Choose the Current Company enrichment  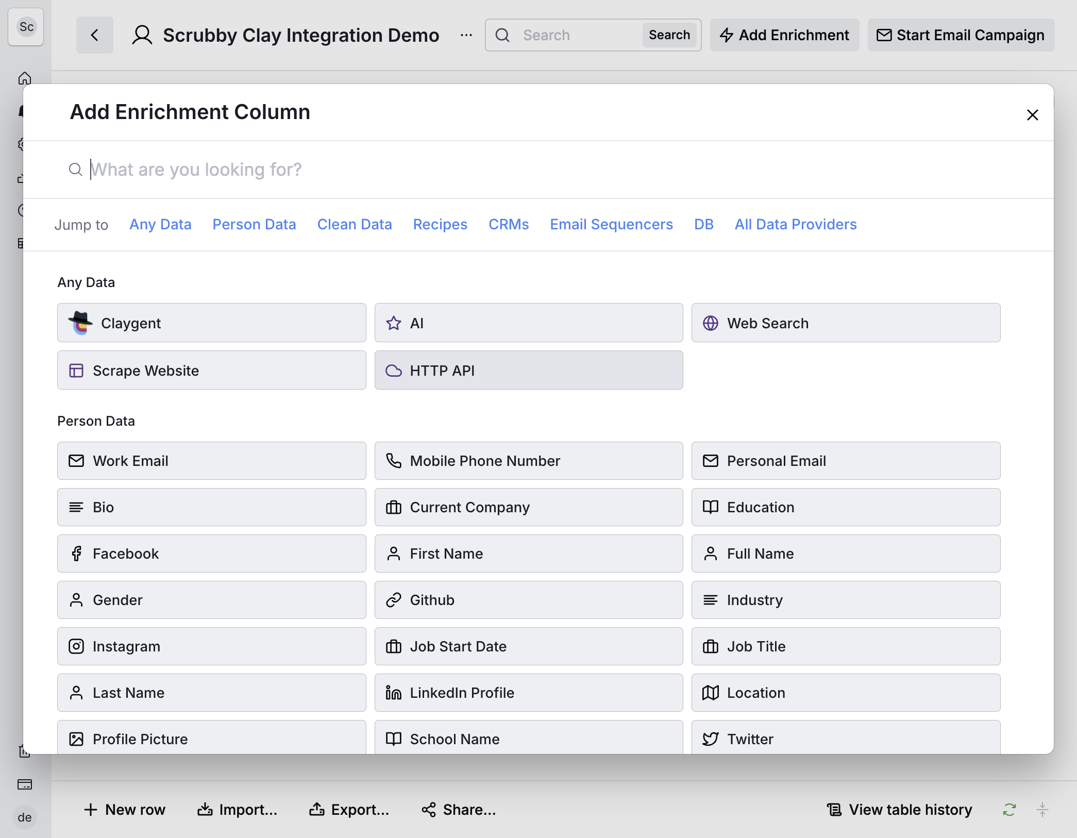click(528, 507)
